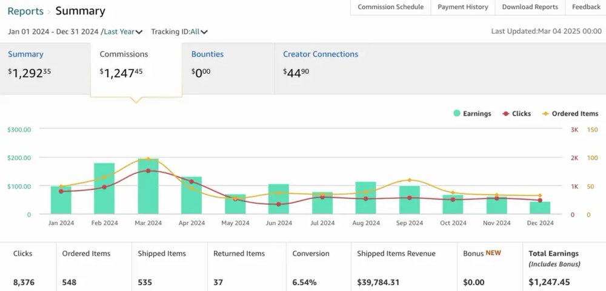Click the Jan 2024 earnings bar
Screen dimensions: 606x291
[x=61, y=200]
